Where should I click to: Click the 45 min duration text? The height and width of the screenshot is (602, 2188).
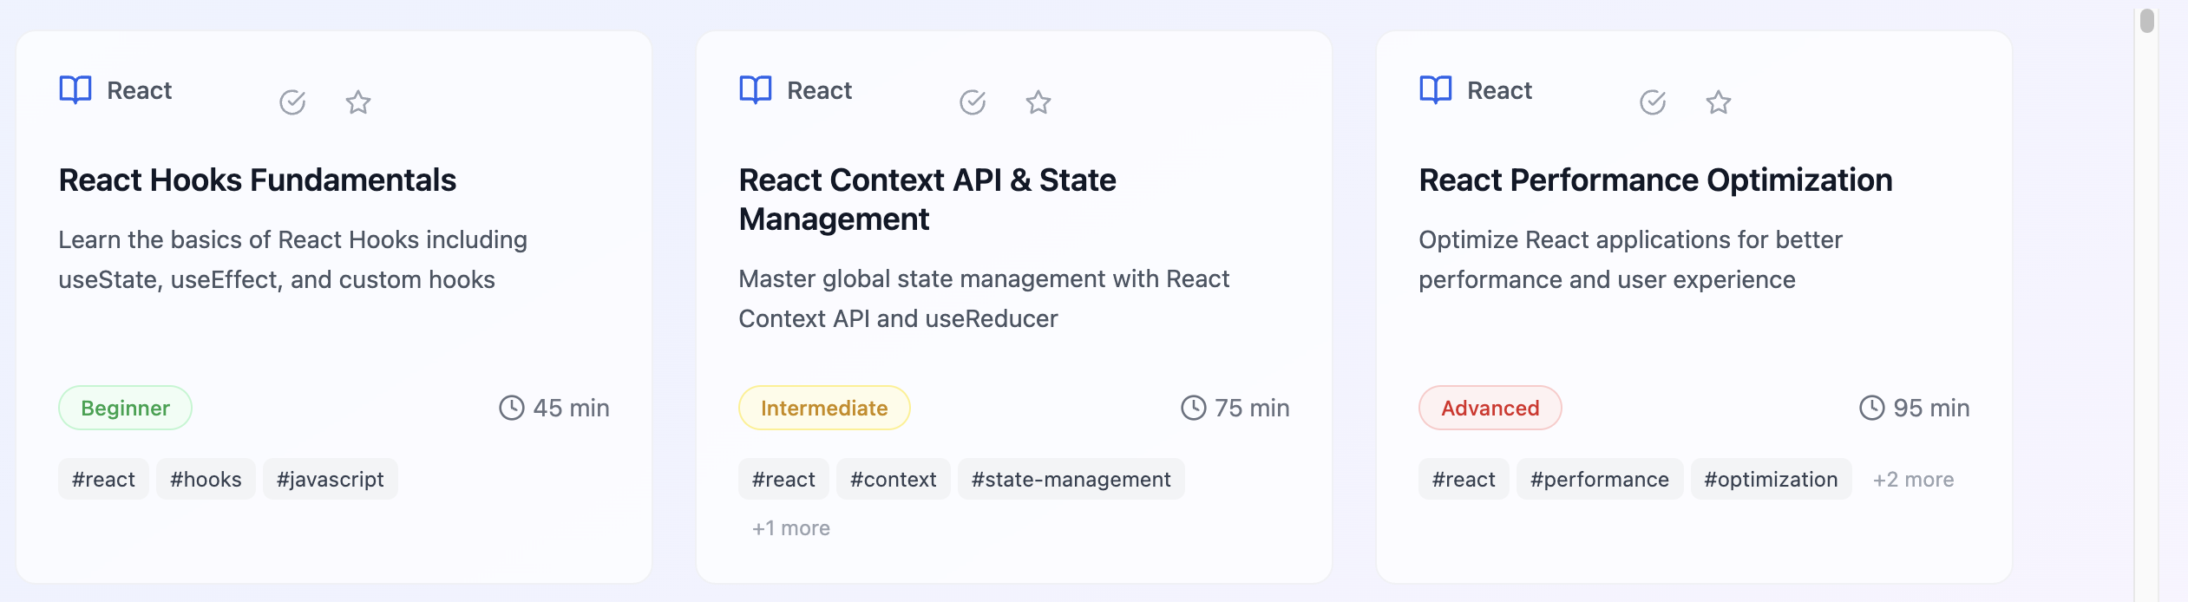pyautogui.click(x=571, y=408)
